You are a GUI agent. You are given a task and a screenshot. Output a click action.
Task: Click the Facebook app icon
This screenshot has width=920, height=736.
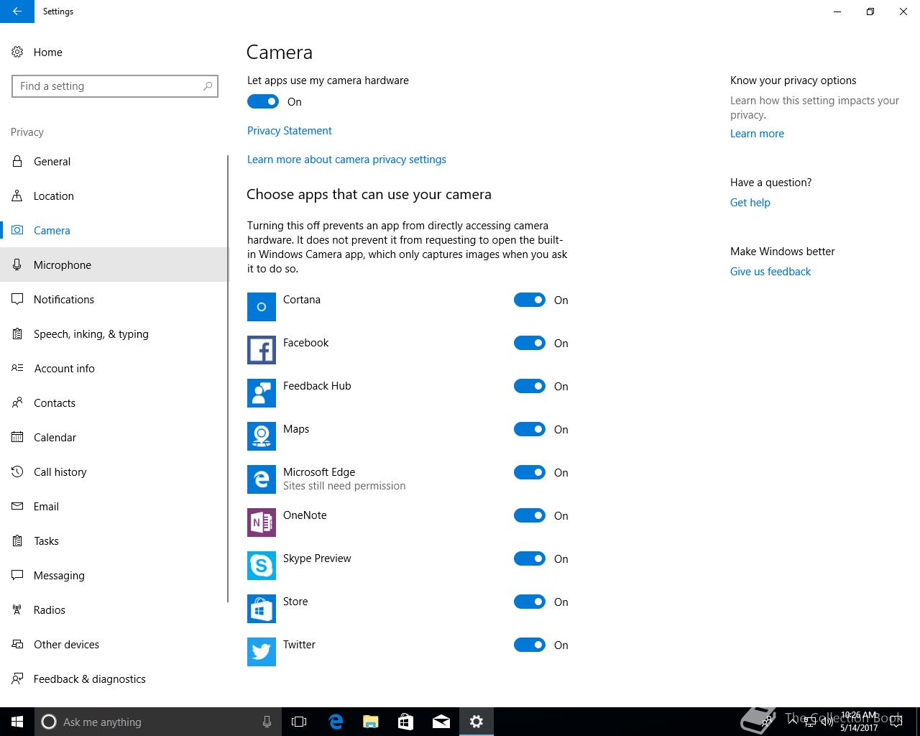(x=261, y=350)
